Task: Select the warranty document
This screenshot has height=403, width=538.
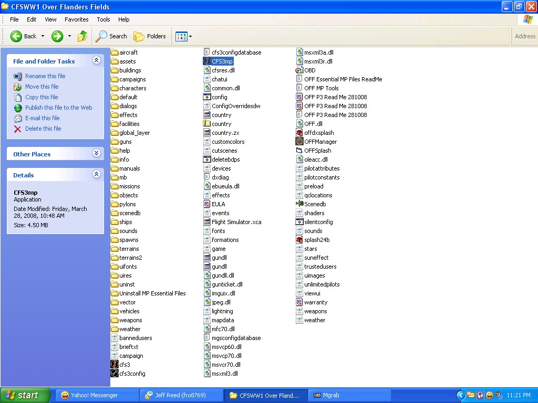Action: pos(312,302)
